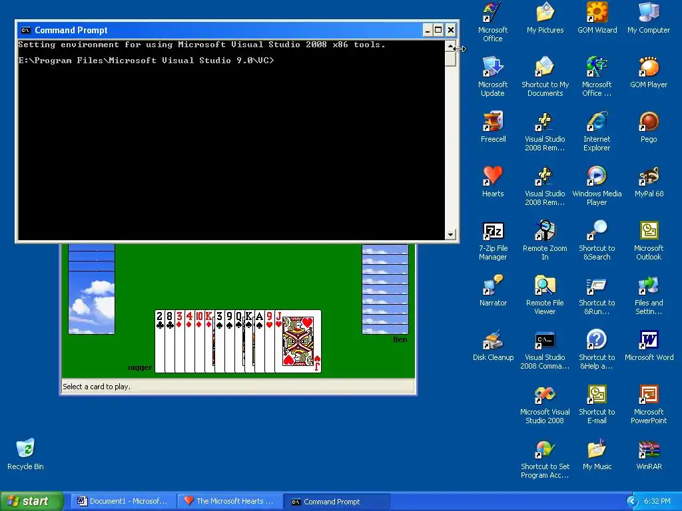Click the Windows Media Player icon

pyautogui.click(x=597, y=186)
